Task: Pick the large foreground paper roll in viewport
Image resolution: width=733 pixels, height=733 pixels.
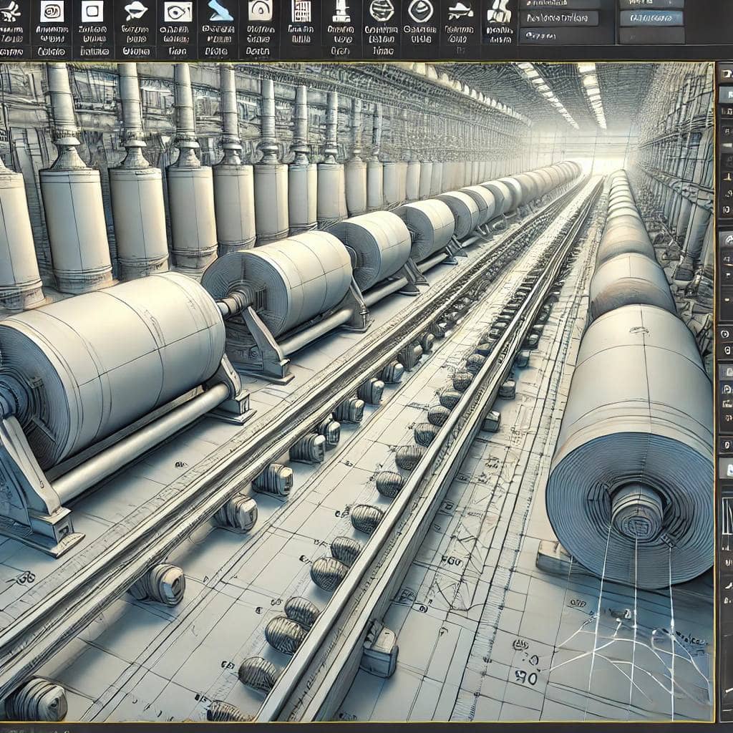Action: click(631, 445)
